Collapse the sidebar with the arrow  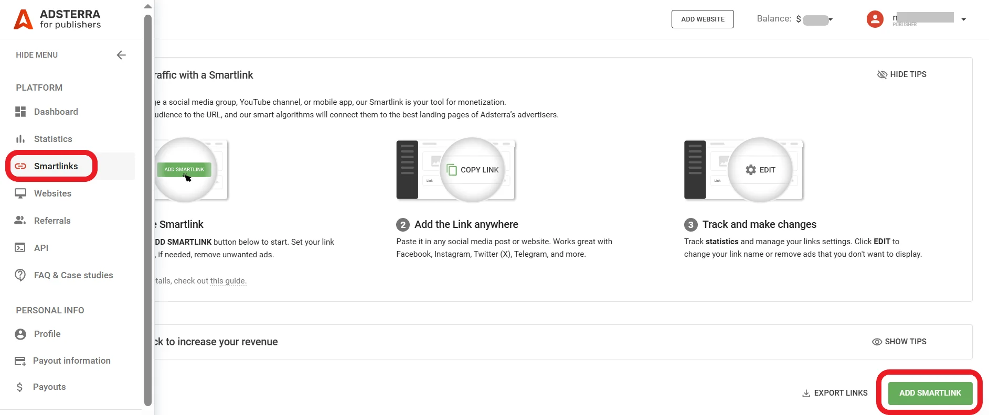click(121, 55)
